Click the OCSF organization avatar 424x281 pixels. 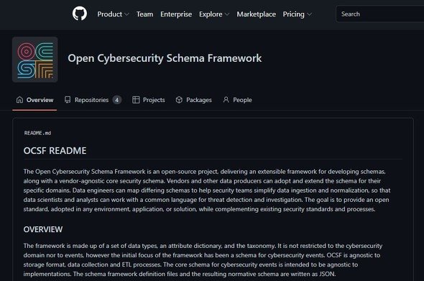point(35,60)
